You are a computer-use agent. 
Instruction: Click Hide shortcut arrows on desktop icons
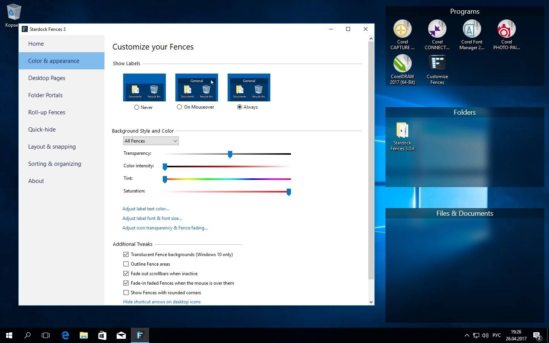(x=162, y=302)
